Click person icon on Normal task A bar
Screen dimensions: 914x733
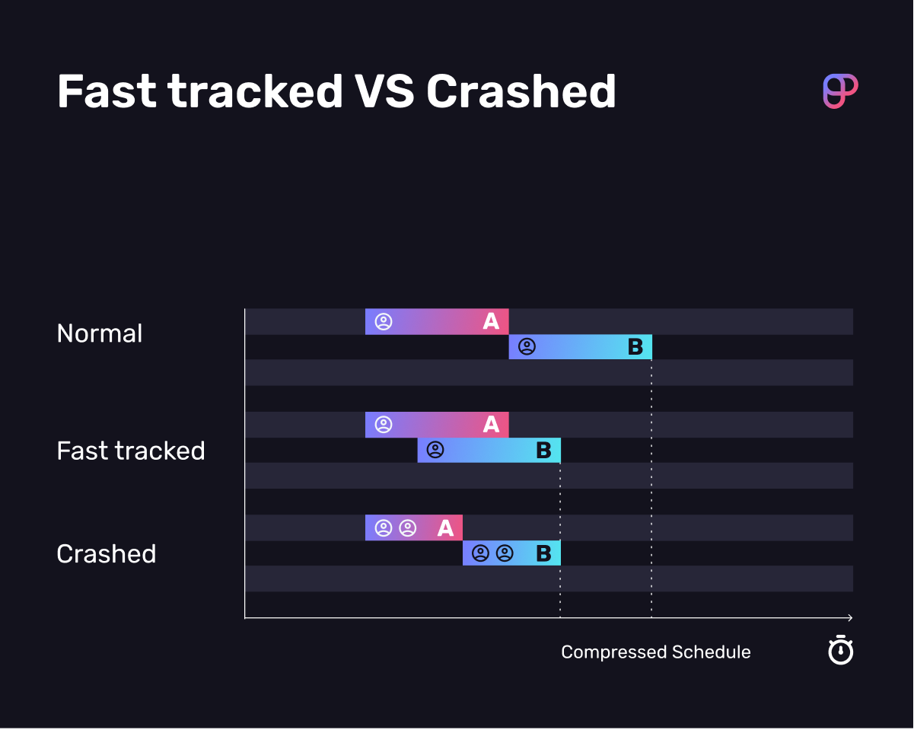[x=384, y=322]
